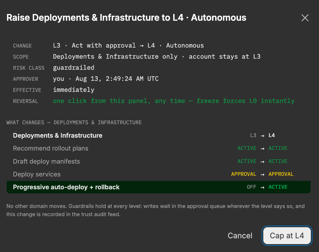Click the bold L4 target level
Screen dimensions: 319x252
(x=271, y=135)
